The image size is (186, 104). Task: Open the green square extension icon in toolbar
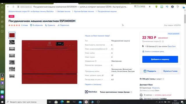[x=162, y=7]
